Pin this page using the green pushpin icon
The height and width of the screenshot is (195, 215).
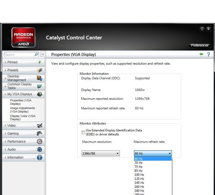pyautogui.click(x=201, y=54)
